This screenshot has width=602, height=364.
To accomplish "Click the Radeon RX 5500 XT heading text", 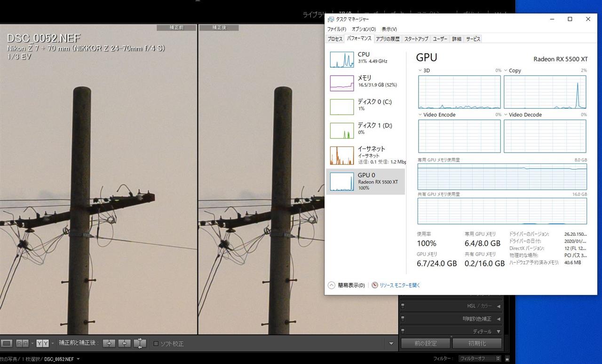I will 561,59.
